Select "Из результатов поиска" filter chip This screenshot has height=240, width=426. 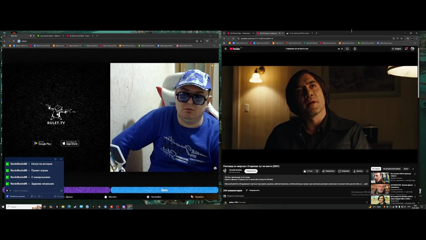(x=392, y=169)
